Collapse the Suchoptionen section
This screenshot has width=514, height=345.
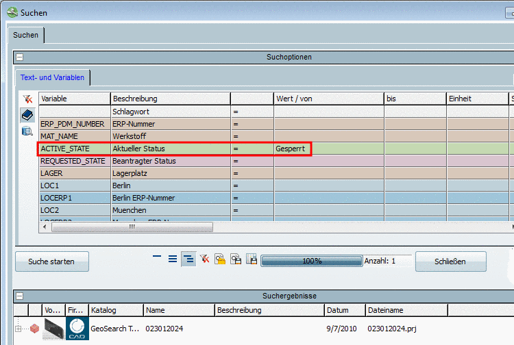[20, 57]
